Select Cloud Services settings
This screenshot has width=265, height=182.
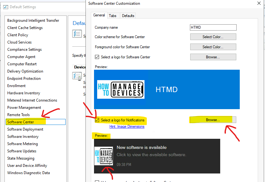[20, 42]
